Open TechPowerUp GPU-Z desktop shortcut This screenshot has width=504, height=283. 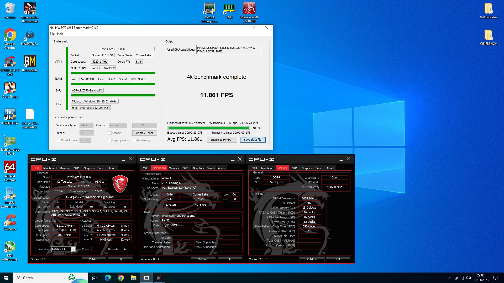click(x=10, y=145)
